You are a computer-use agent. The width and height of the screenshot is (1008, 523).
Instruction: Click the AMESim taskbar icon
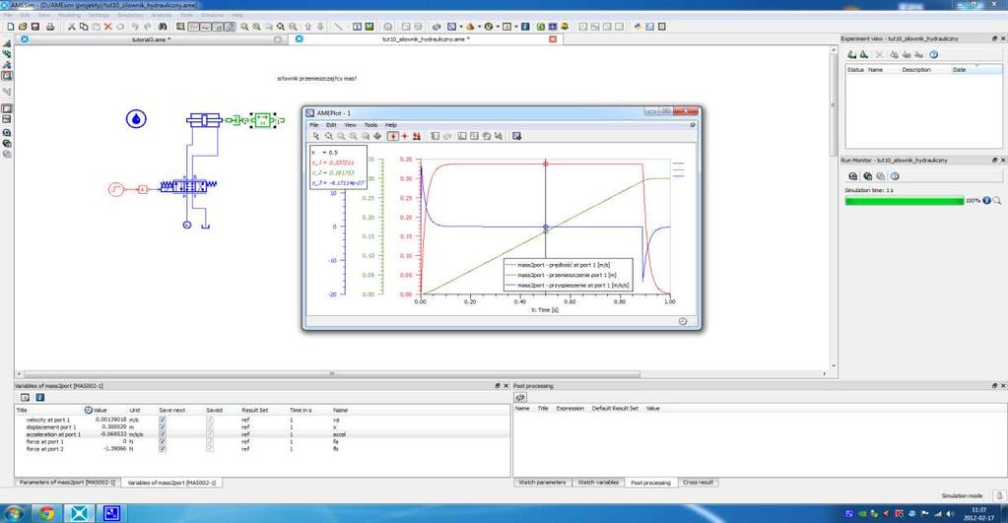[79, 513]
